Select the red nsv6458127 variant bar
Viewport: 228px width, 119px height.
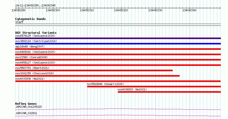pos(118,65)
